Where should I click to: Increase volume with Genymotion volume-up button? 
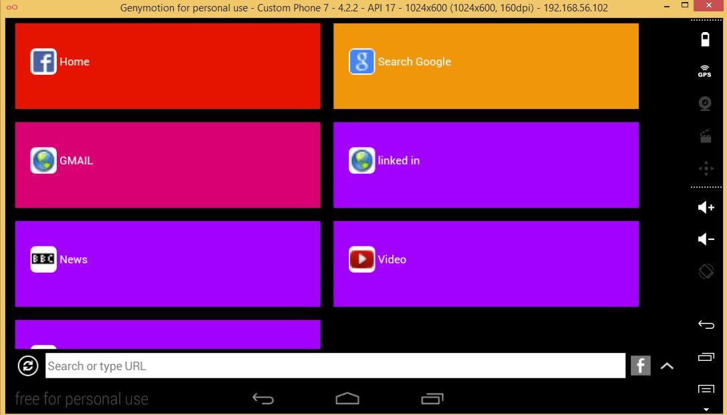tap(706, 207)
